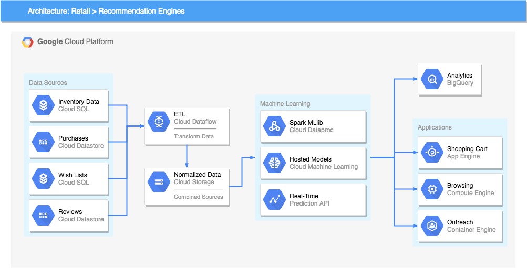Click the Real-Time Prediction API icon
Viewport: 527px width, 268px height.
[x=275, y=200]
